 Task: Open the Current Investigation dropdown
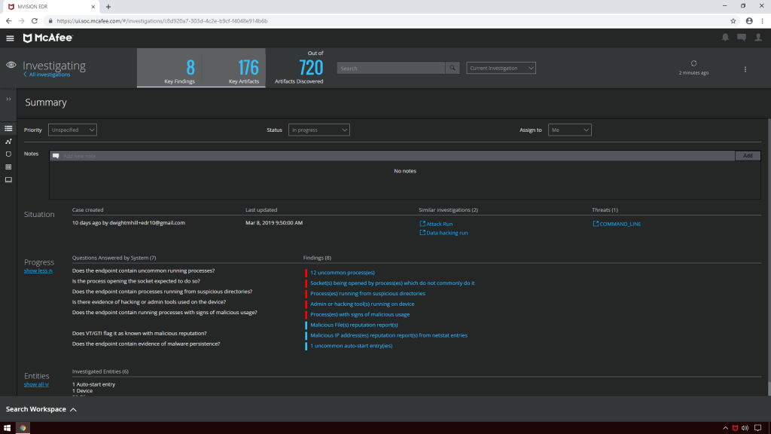501,68
